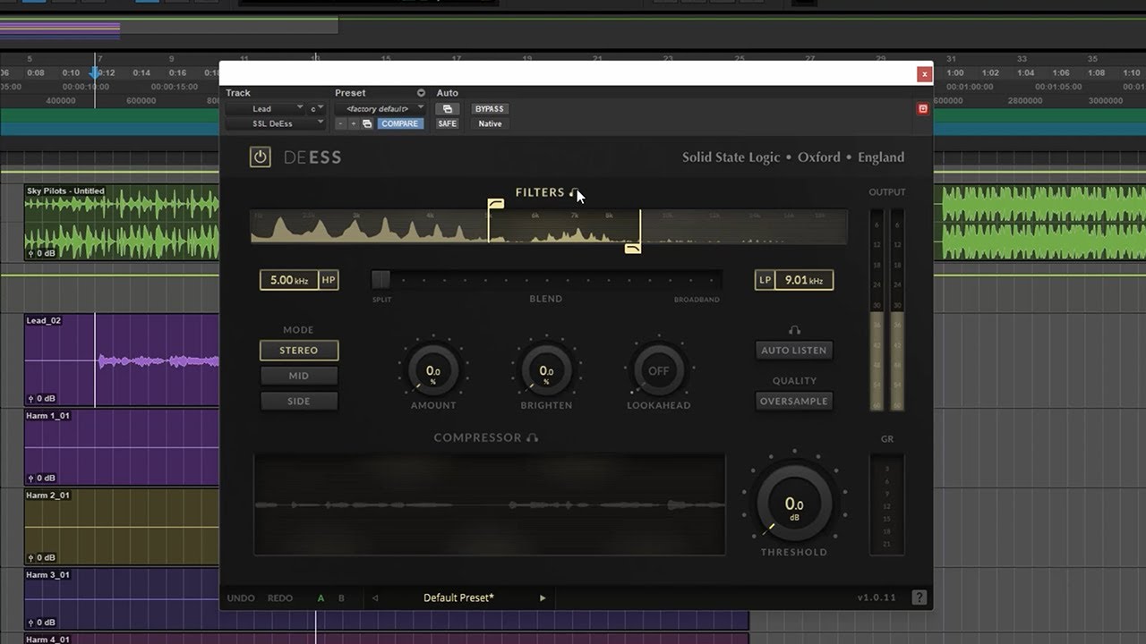1146x644 pixels.
Task: Close the plugin window with red X
Action: [925, 74]
